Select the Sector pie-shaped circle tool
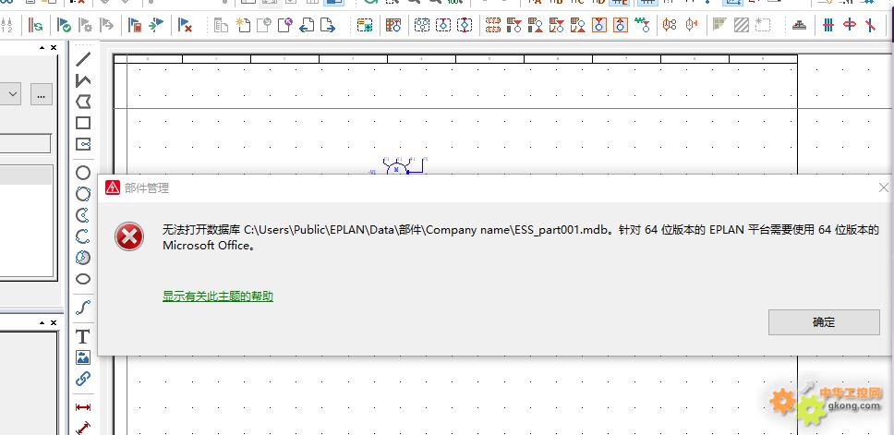The width and height of the screenshot is (894, 435). tap(83, 258)
